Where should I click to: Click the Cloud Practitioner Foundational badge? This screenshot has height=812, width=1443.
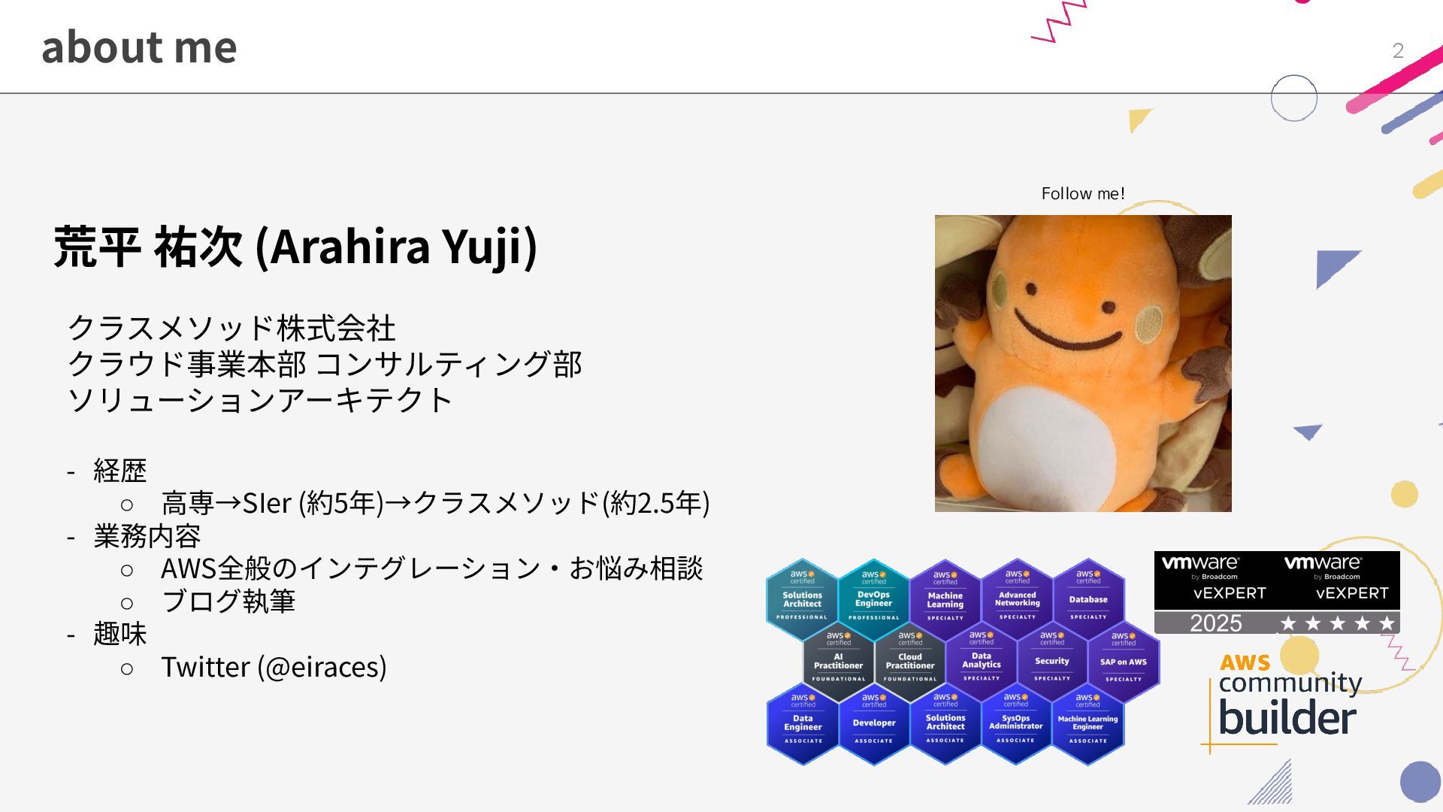point(909,661)
